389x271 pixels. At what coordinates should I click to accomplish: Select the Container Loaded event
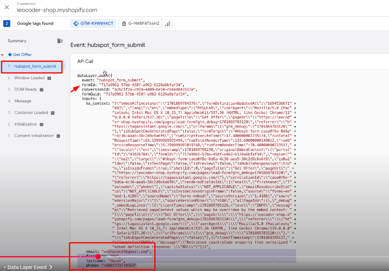(31, 112)
